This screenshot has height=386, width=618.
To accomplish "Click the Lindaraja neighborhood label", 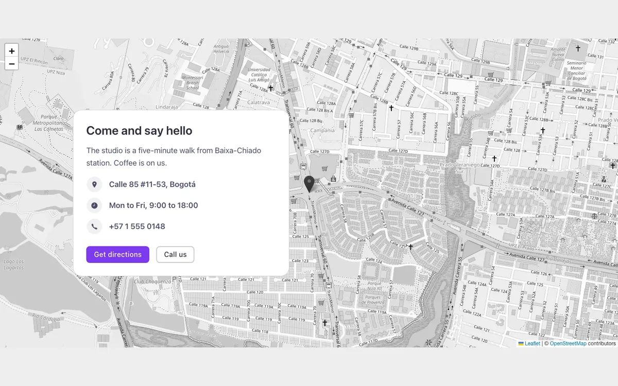I will click(x=166, y=107).
